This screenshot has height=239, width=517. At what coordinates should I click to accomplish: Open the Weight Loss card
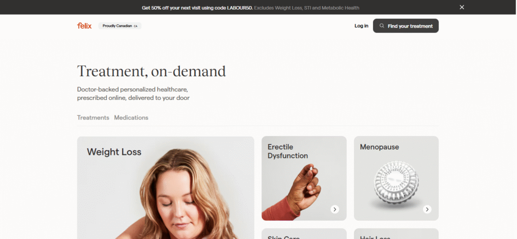(166, 188)
